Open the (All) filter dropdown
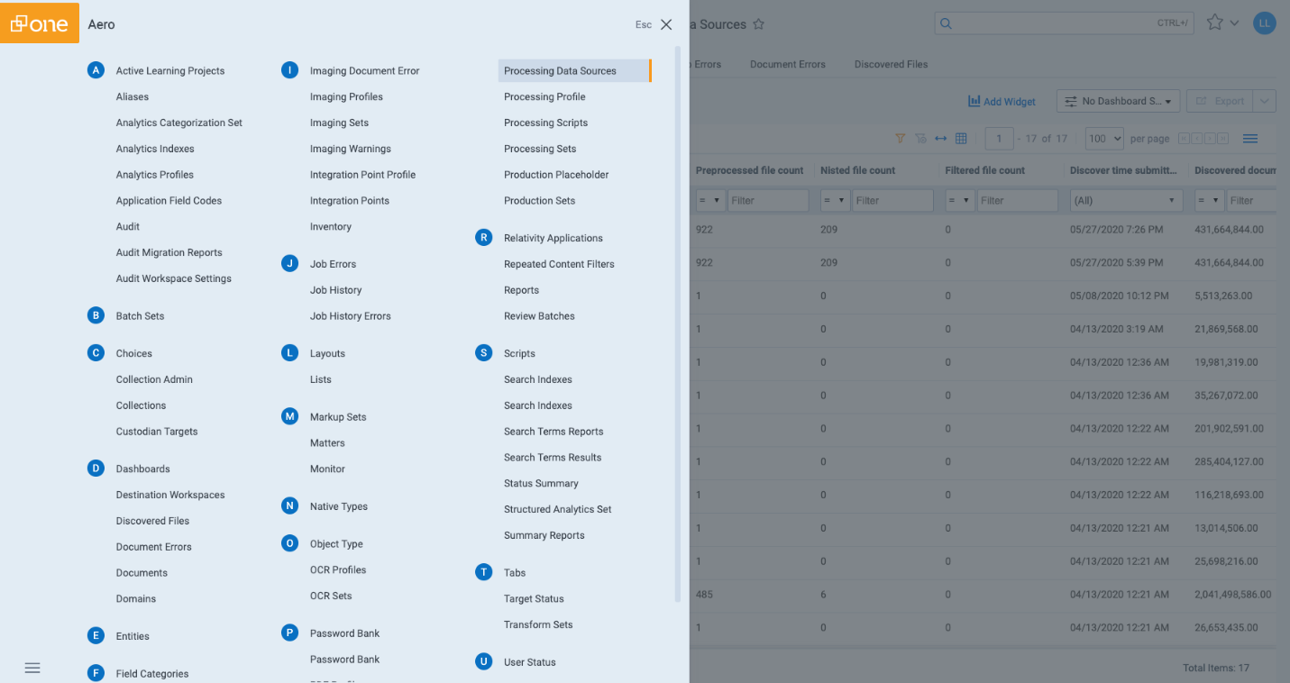The height and width of the screenshot is (683, 1290). 1126,200
